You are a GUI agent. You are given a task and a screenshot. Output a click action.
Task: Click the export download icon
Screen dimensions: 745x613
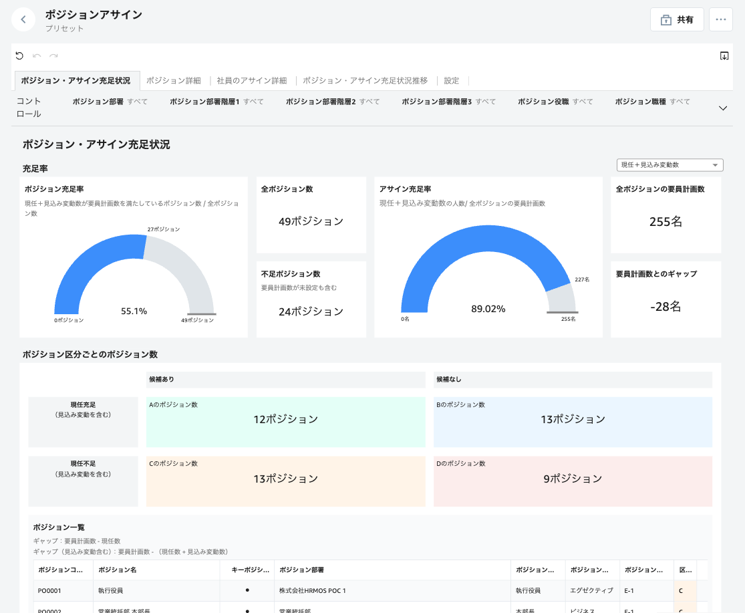724,56
